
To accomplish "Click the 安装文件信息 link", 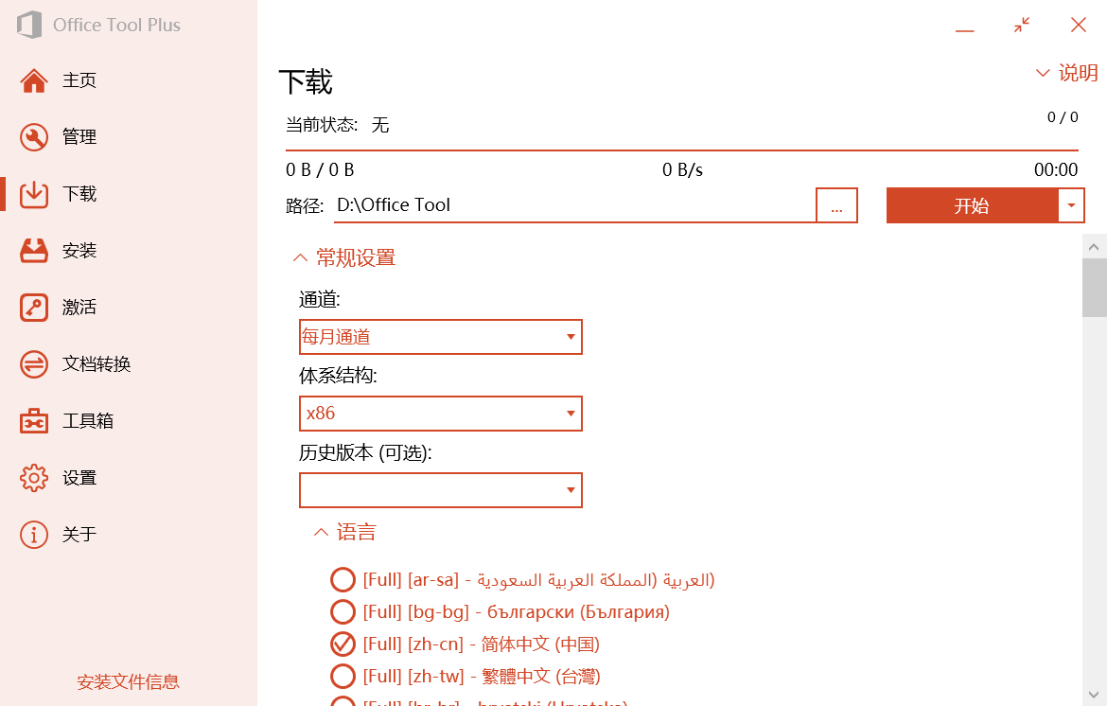I will coord(128,681).
